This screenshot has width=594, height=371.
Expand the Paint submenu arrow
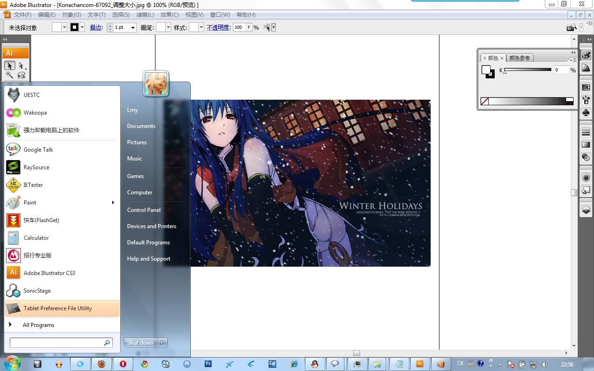pyautogui.click(x=113, y=202)
